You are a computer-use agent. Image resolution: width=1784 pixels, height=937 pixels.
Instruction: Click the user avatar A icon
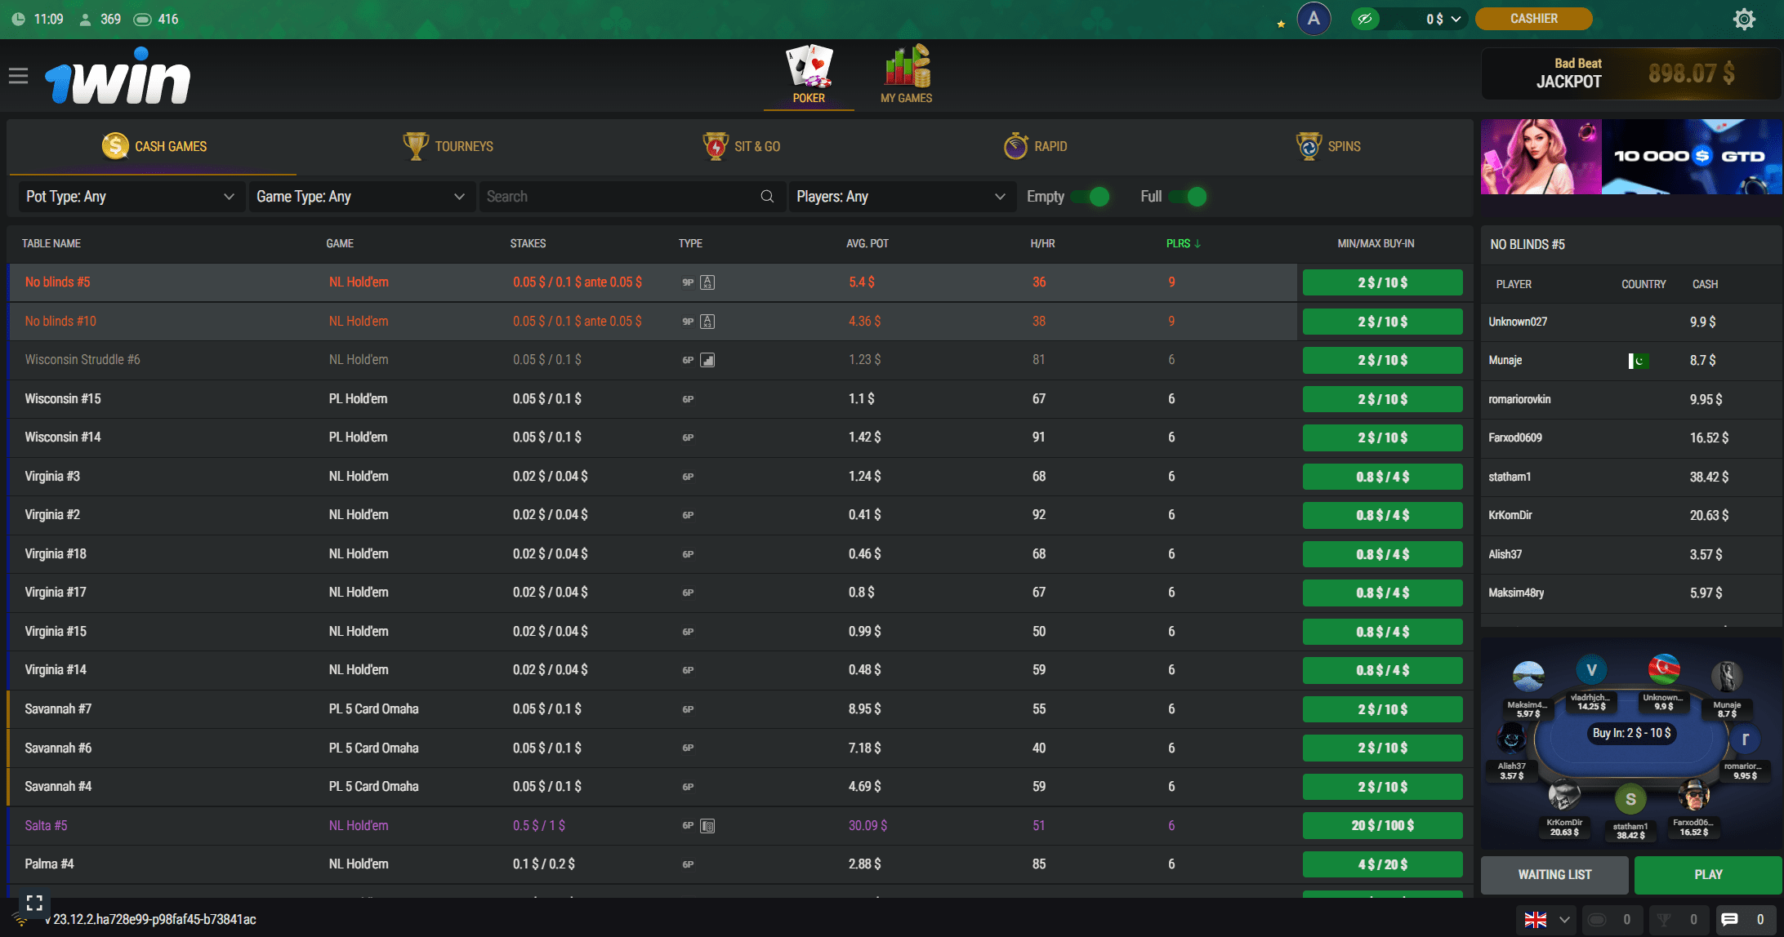(x=1313, y=19)
